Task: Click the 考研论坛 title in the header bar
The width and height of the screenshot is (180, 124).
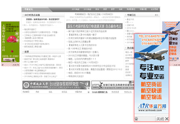Action: pyautogui.click(x=28, y=9)
